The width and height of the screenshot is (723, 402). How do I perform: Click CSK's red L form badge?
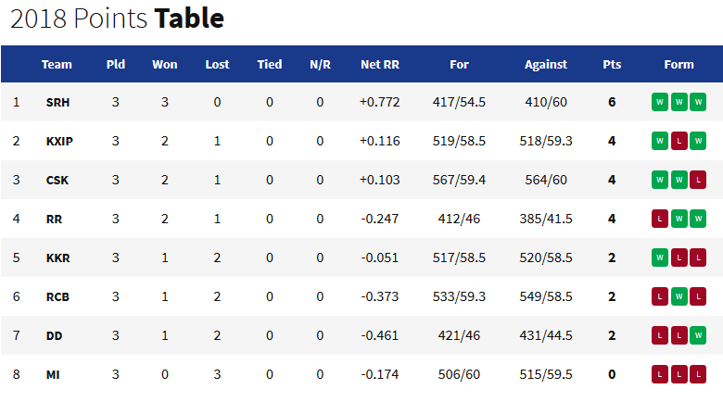coord(698,180)
